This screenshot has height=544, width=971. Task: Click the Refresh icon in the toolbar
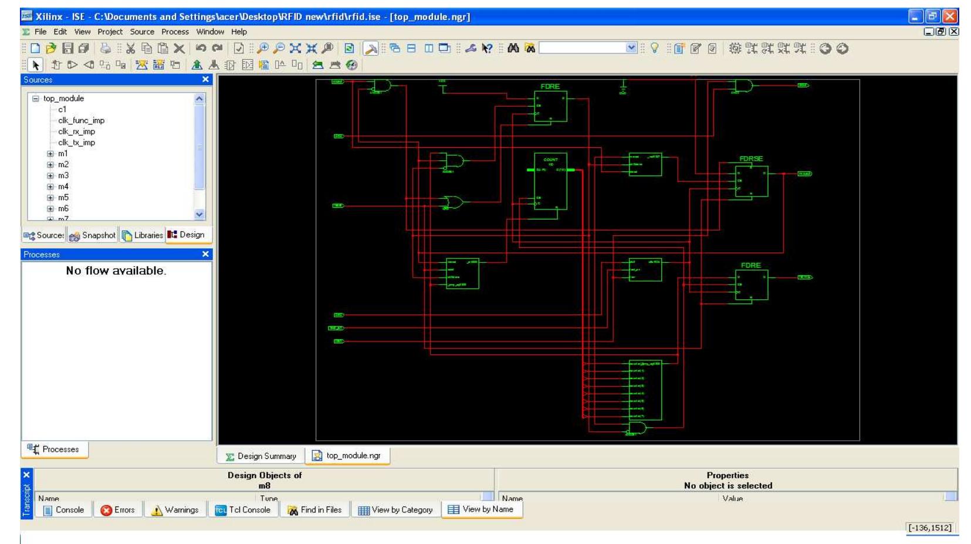(x=349, y=49)
